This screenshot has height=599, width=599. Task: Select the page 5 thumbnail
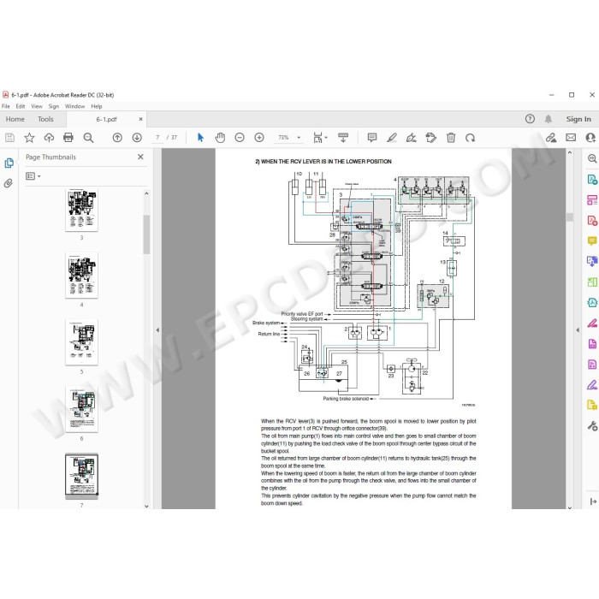coord(82,342)
